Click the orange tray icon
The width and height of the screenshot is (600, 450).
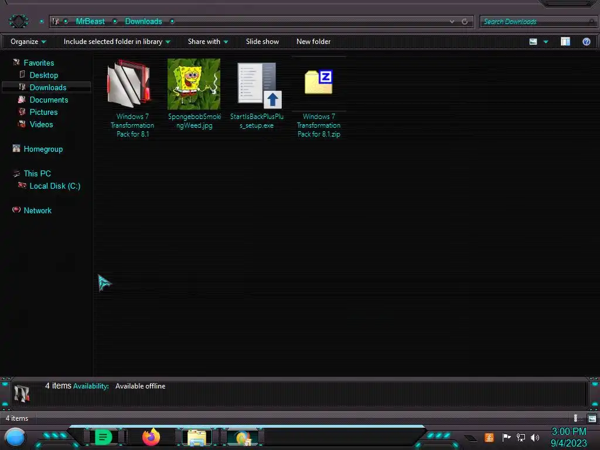tap(489, 437)
